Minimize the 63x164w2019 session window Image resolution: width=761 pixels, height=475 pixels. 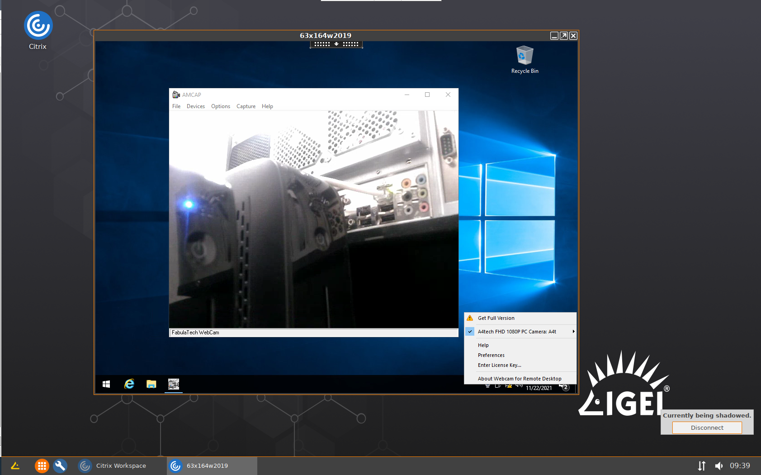click(x=554, y=36)
